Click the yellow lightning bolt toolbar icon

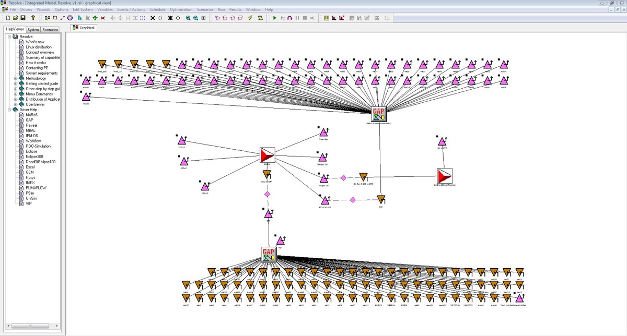250,18
